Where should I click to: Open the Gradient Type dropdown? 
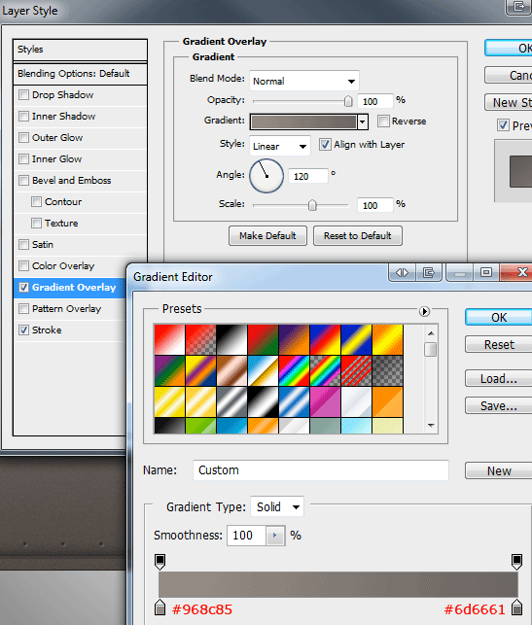tap(277, 506)
